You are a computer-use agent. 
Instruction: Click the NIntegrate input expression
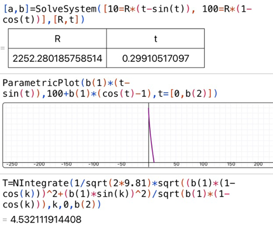tap(119, 194)
